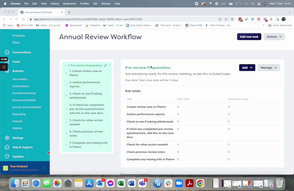Open Microsoft Word from the dock
The width and height of the screenshot is (294, 191).
[131, 183]
